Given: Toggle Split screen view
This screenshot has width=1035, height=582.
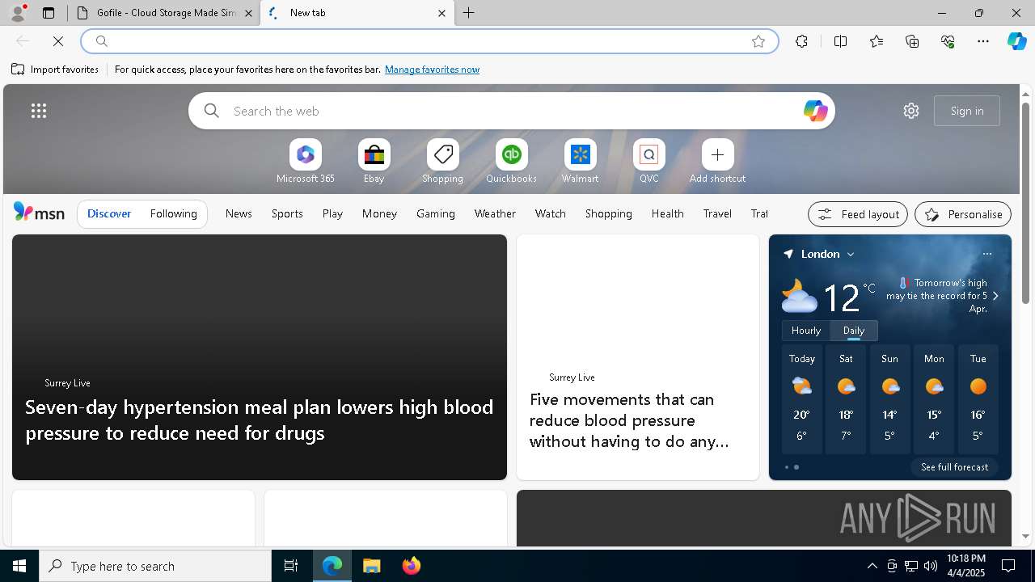Looking at the screenshot, I should pyautogui.click(x=840, y=41).
